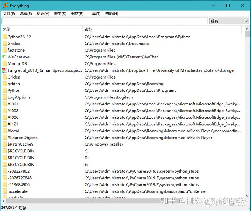Open the 编辑(E) menu

click(x=25, y=14)
